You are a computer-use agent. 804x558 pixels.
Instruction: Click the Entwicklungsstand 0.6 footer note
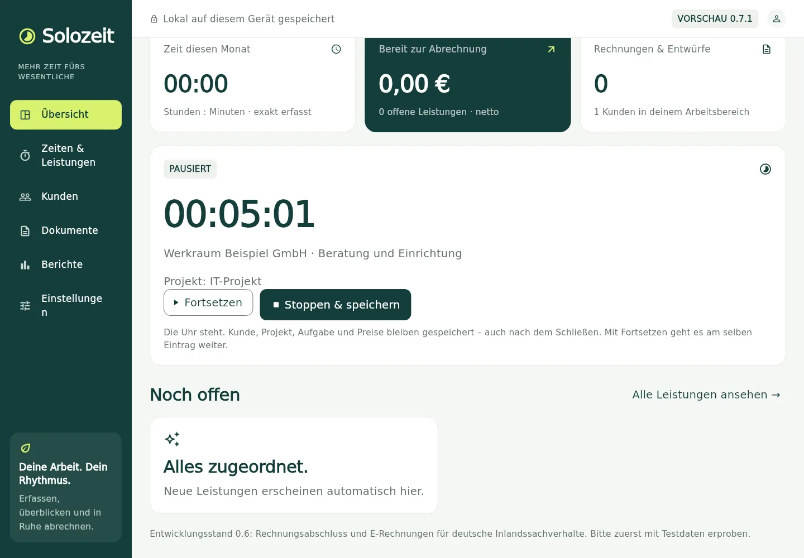(450, 534)
